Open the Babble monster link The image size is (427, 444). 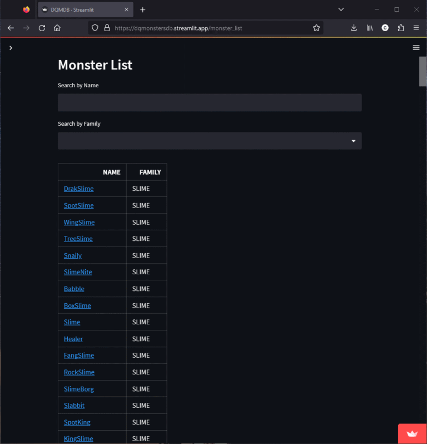coord(74,289)
